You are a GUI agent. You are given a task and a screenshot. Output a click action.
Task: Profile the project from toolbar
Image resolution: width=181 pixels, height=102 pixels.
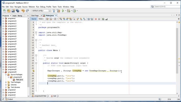click(74, 11)
